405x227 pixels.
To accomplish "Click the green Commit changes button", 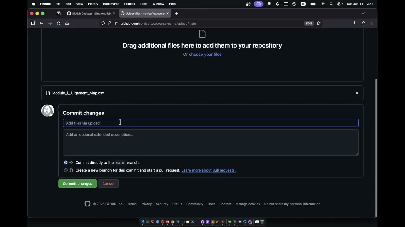I will (x=78, y=184).
